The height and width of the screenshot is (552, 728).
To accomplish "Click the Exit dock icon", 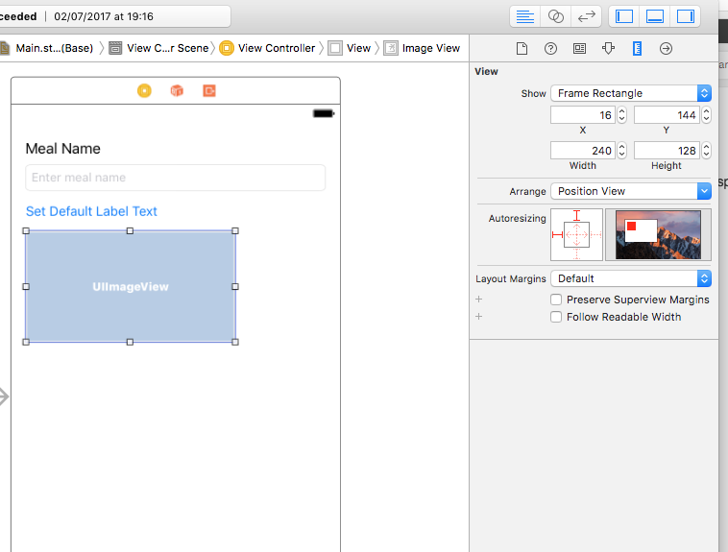I will 209,90.
